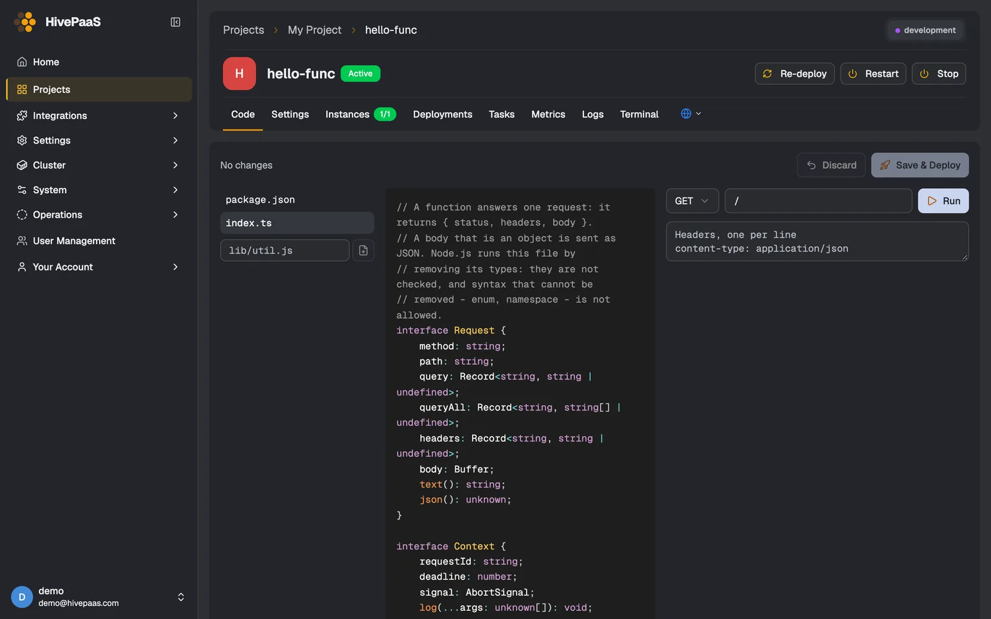Open the Terminal tab
Screen dimensions: 991x619
tap(639, 115)
